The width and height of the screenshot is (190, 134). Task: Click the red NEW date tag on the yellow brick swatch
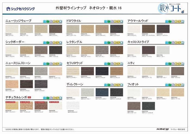pyautogui.click(x=10, y=102)
